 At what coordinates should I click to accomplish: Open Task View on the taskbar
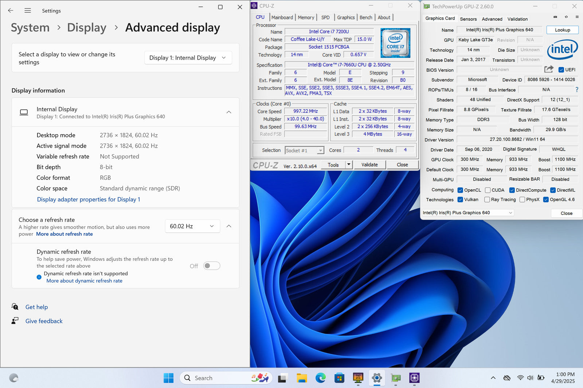pyautogui.click(x=282, y=378)
